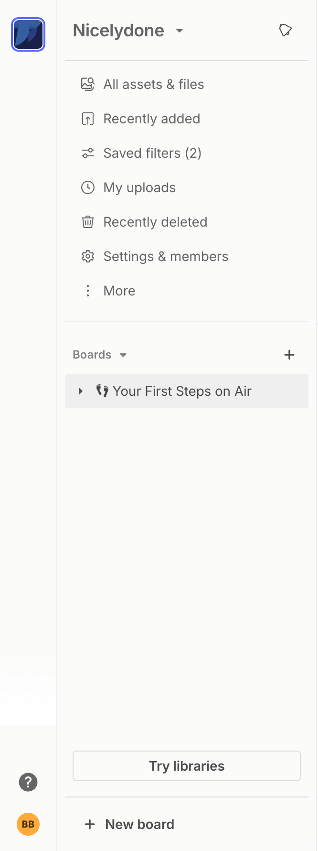
Task: Click the Try libraries button
Action: [186, 765]
